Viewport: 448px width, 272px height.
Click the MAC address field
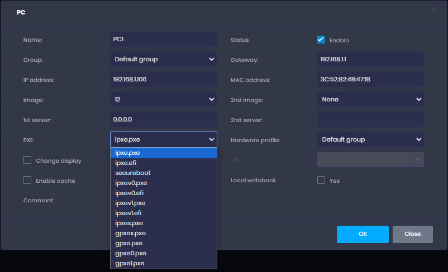click(x=370, y=79)
